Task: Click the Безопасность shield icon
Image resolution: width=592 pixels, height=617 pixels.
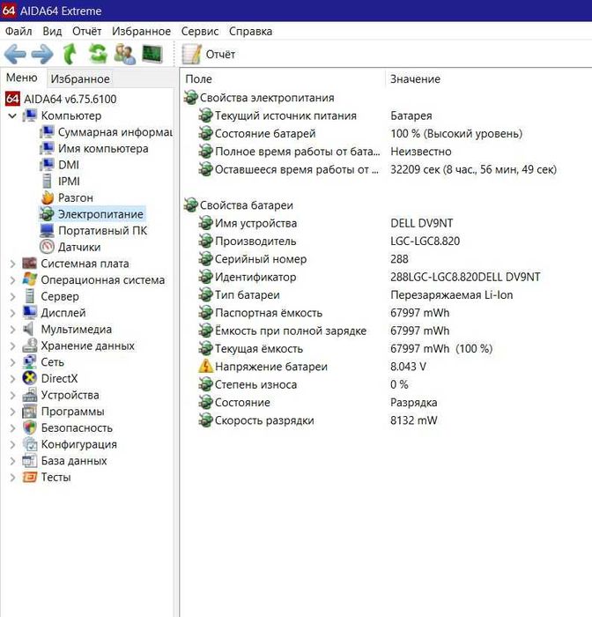Action: [30, 427]
